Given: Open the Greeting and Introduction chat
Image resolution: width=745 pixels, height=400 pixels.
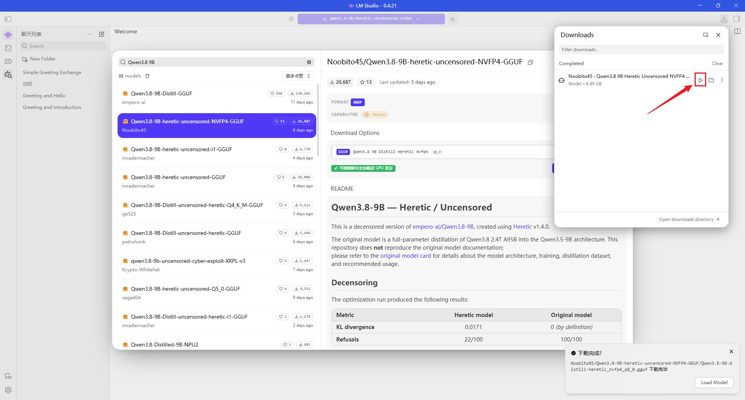Looking at the screenshot, I should click(52, 107).
